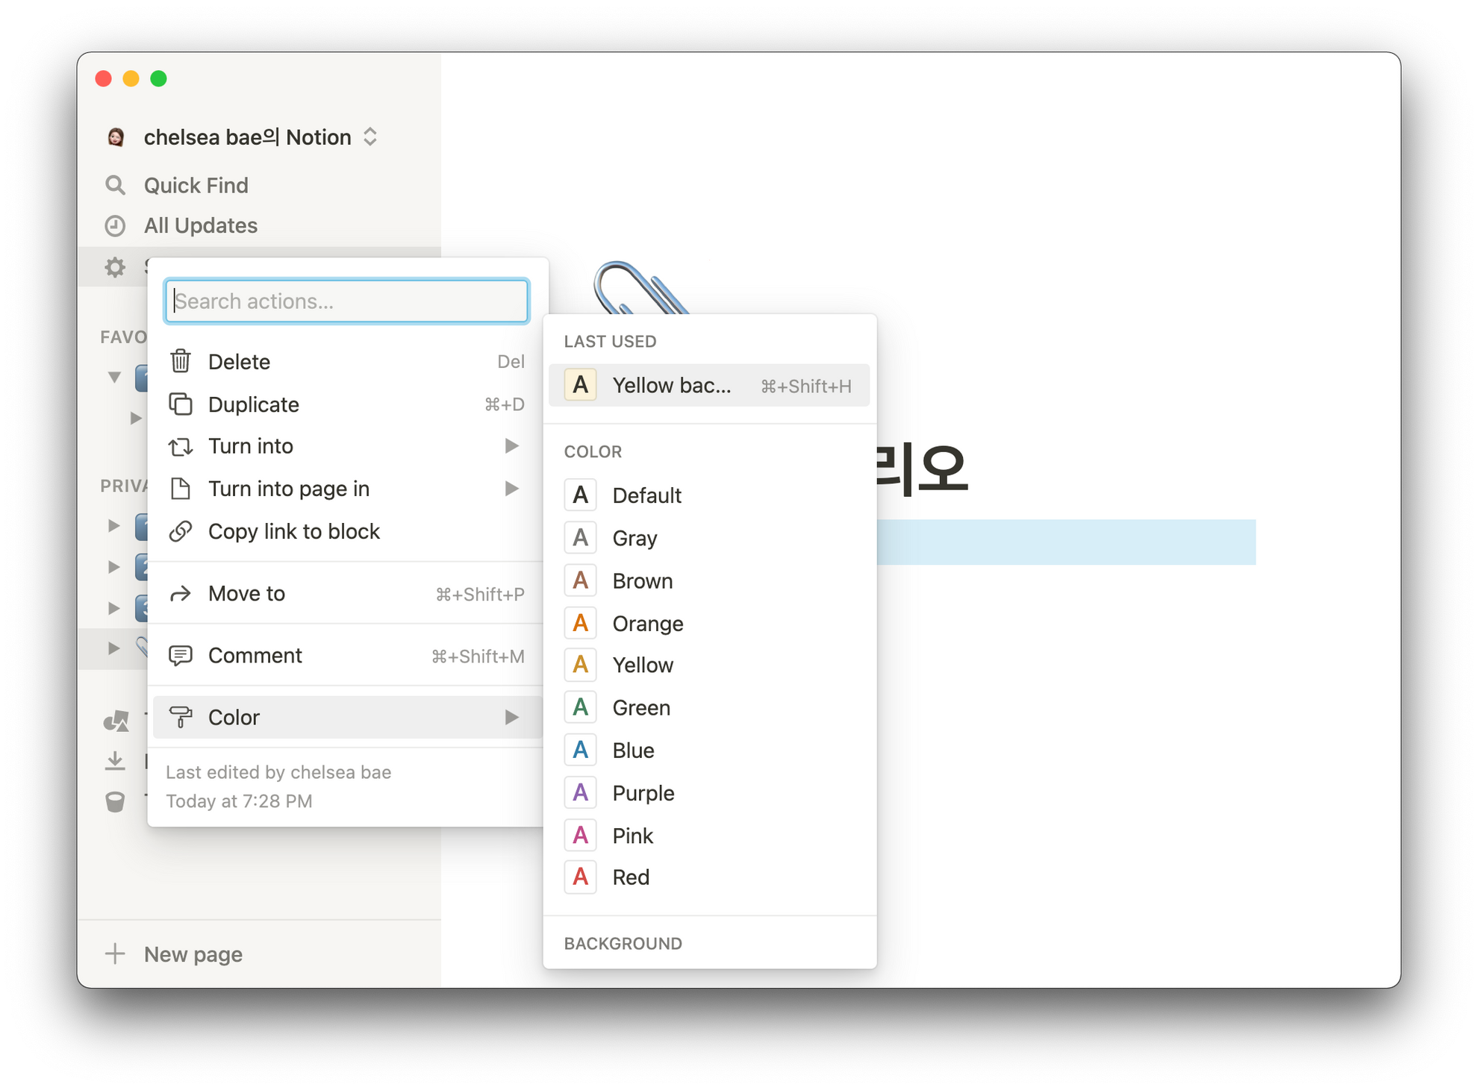Apply last used Yellow background color
This screenshot has width=1478, height=1090.
[709, 386]
